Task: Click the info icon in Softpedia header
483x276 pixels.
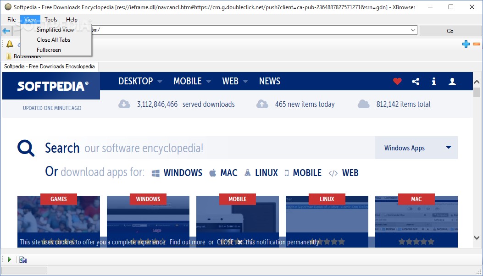Action: (434, 81)
